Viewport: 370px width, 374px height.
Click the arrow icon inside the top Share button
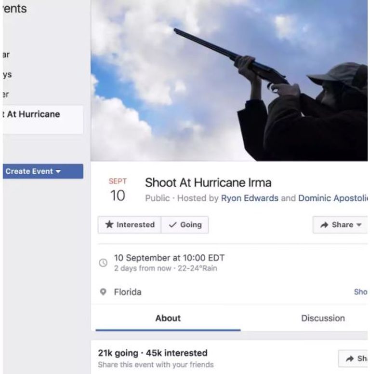(x=324, y=225)
